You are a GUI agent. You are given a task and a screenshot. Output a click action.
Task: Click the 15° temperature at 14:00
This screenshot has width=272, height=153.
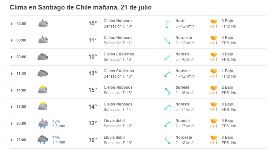coord(92,90)
